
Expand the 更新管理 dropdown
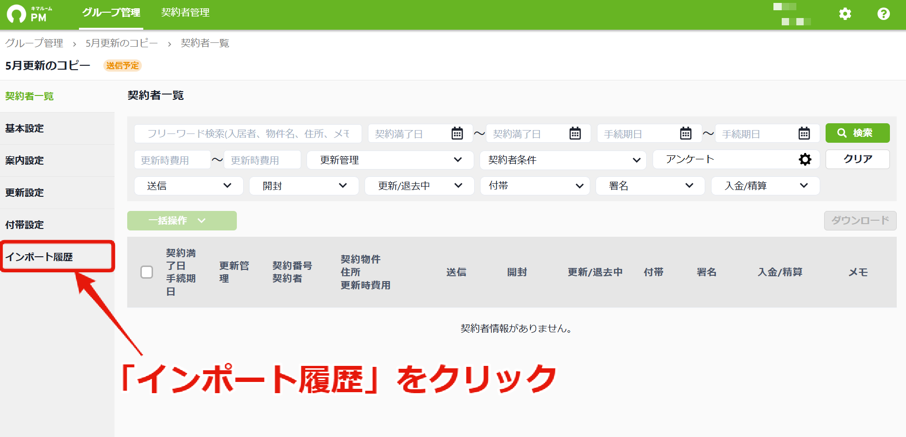click(390, 160)
